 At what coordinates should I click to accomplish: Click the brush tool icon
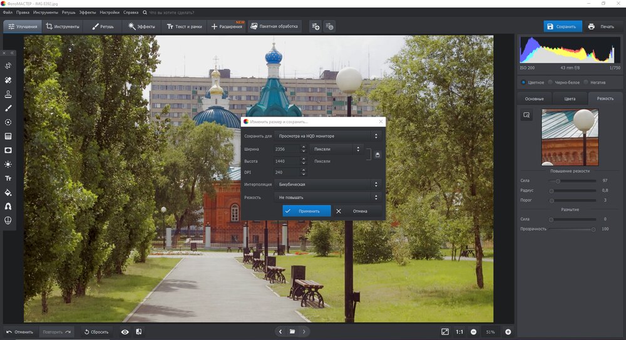(x=8, y=108)
